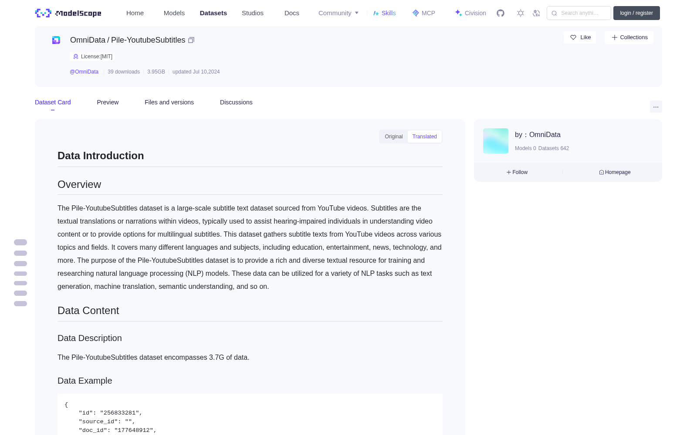Switch the card to the Original text
Viewport: 697px width, 435px height.
click(394, 137)
